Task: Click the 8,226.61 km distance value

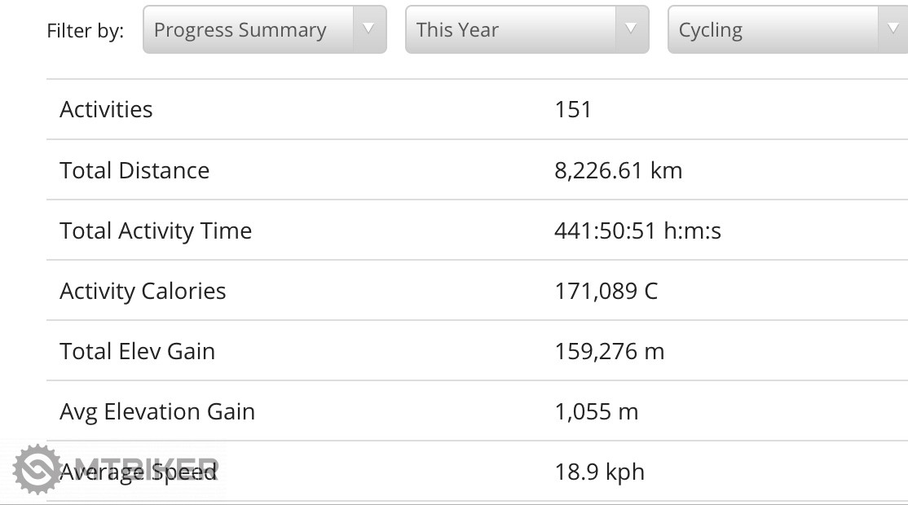Action: pos(618,170)
